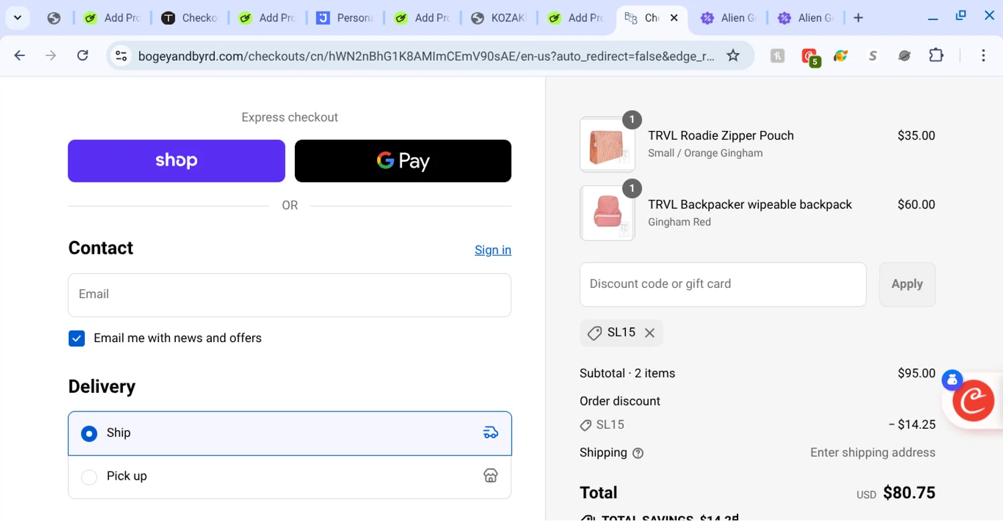Click the store icon in Pick up row

[x=491, y=476]
